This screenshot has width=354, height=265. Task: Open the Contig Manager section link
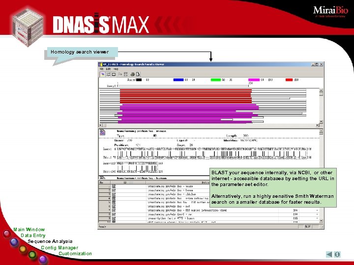(x=59, y=248)
